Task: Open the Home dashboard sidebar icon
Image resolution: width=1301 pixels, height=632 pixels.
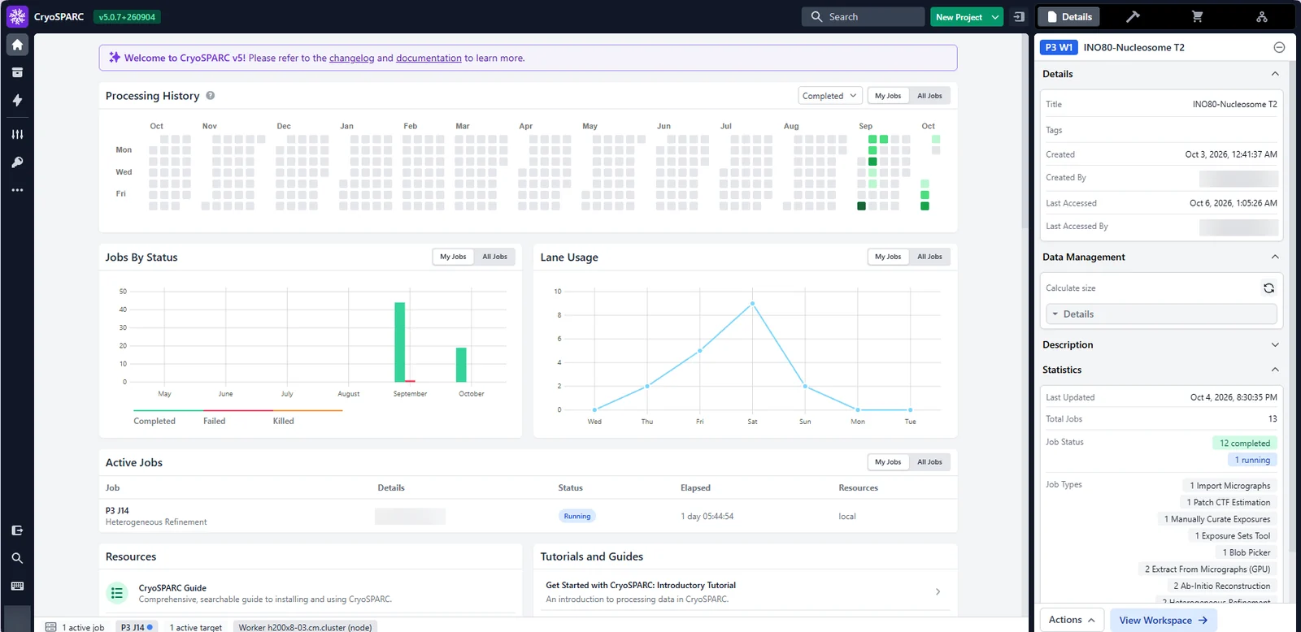Action: [17, 45]
